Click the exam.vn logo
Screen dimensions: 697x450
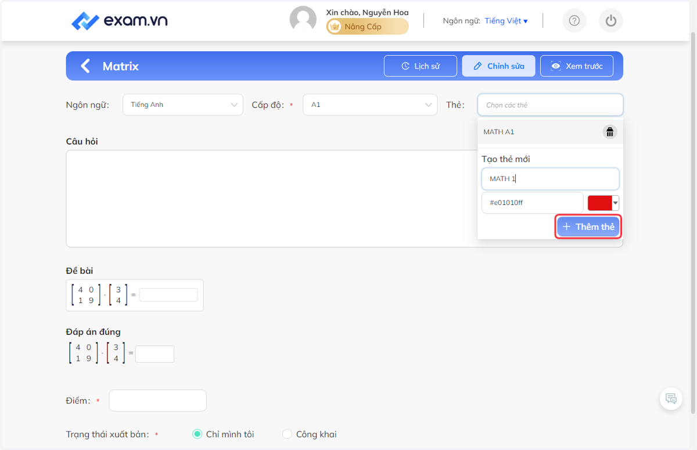(120, 21)
